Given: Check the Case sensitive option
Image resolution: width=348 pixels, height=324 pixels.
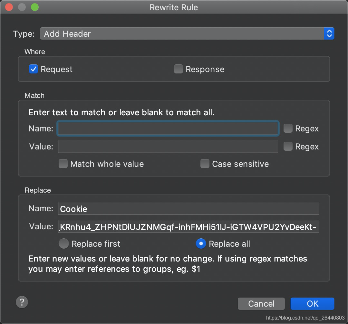Looking at the screenshot, I should [x=205, y=164].
